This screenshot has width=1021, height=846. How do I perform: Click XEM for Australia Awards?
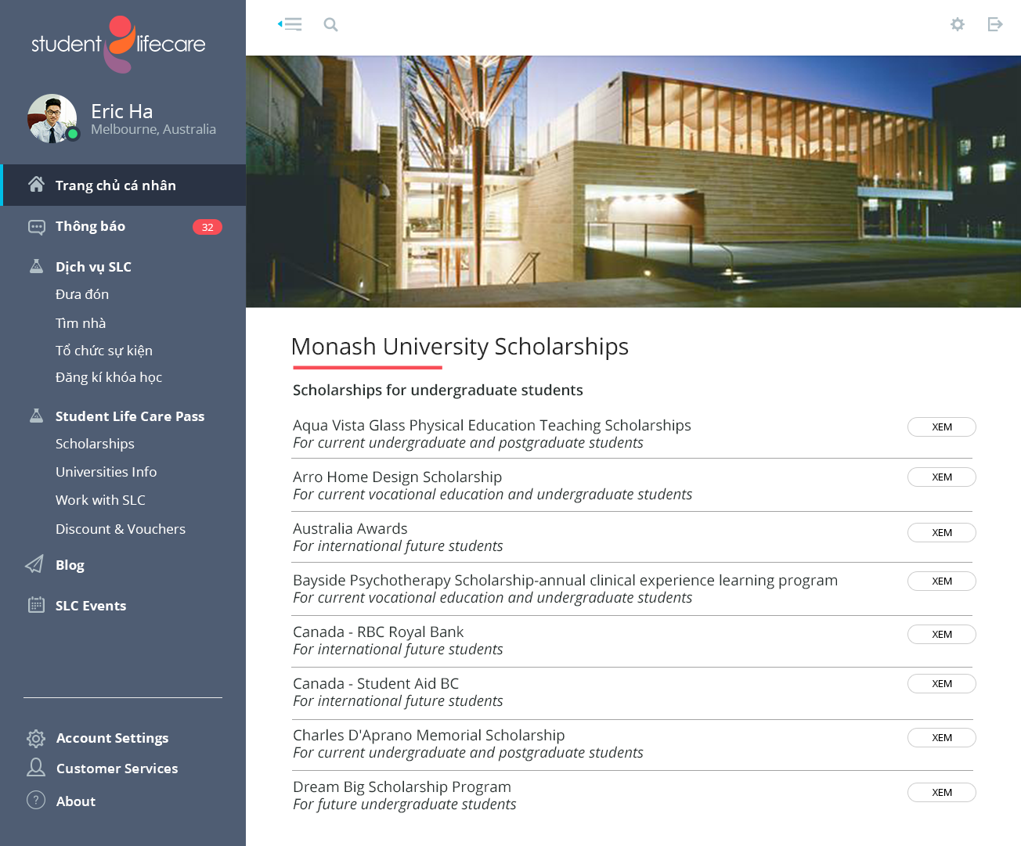pos(942,533)
